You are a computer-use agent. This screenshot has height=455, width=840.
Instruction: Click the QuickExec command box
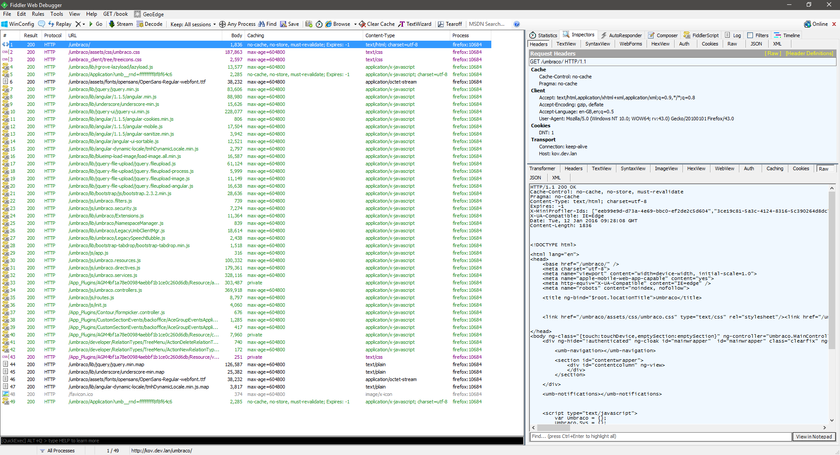click(262, 441)
